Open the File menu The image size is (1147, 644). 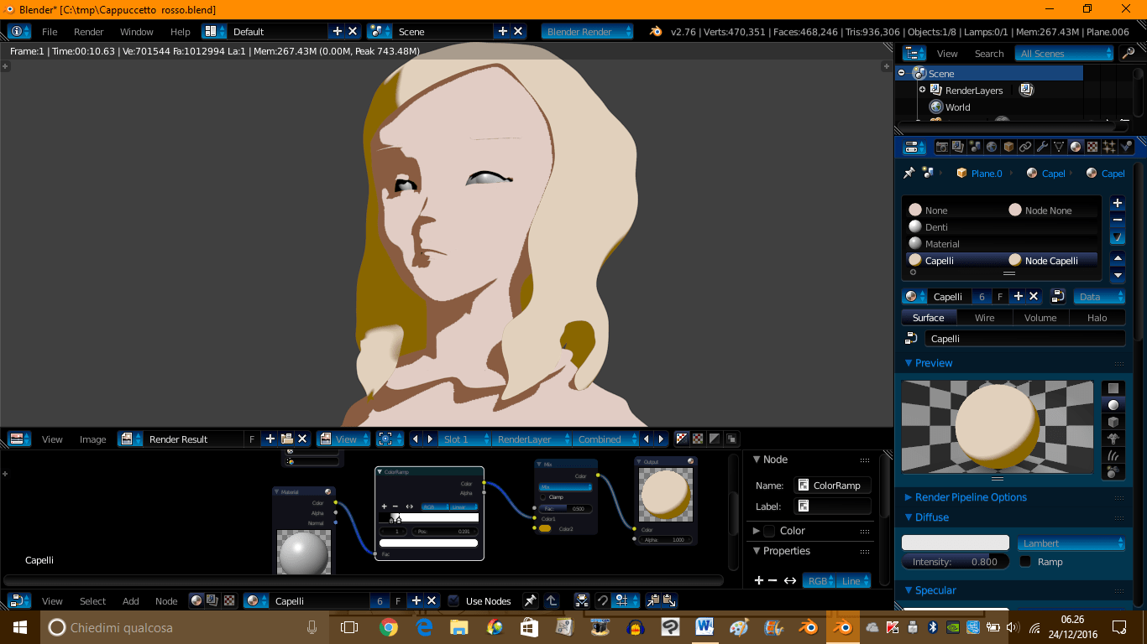[x=50, y=31]
